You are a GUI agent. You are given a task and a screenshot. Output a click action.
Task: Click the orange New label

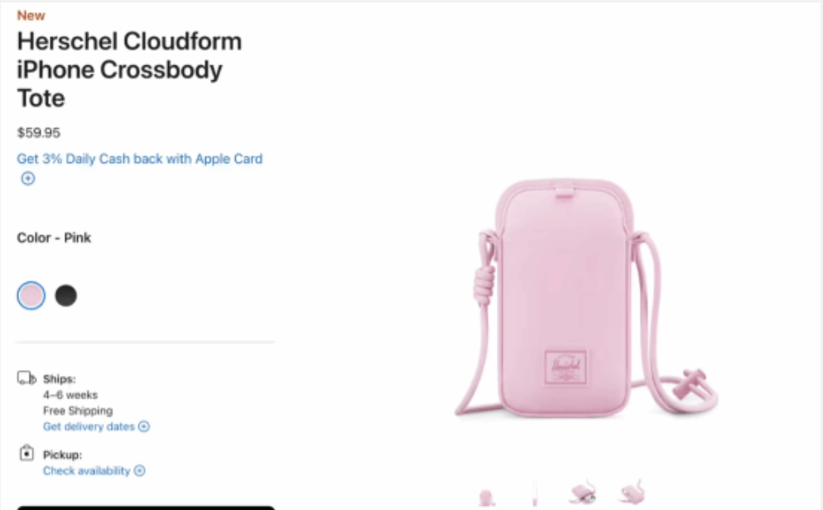pos(31,15)
